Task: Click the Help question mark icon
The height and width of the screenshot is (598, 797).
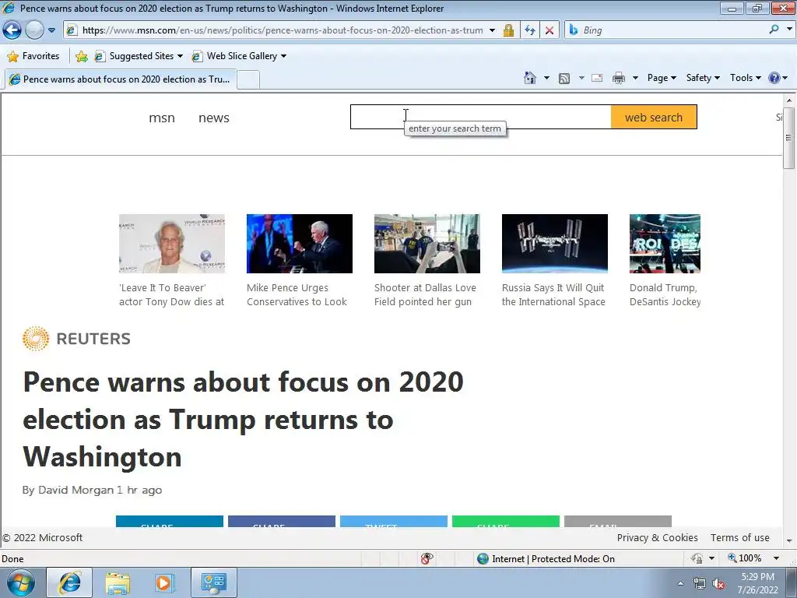Action: [774, 78]
